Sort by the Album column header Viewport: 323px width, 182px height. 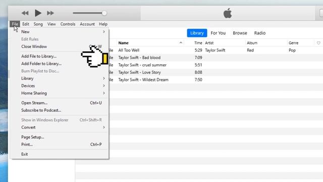(x=252, y=43)
